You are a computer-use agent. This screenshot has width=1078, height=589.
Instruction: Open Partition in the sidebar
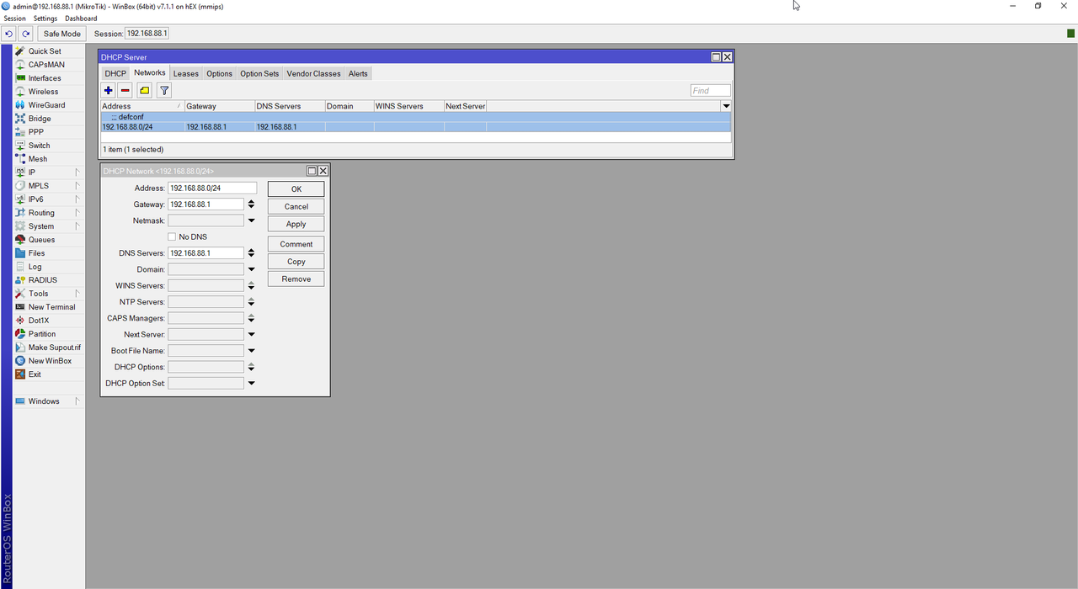pos(41,334)
